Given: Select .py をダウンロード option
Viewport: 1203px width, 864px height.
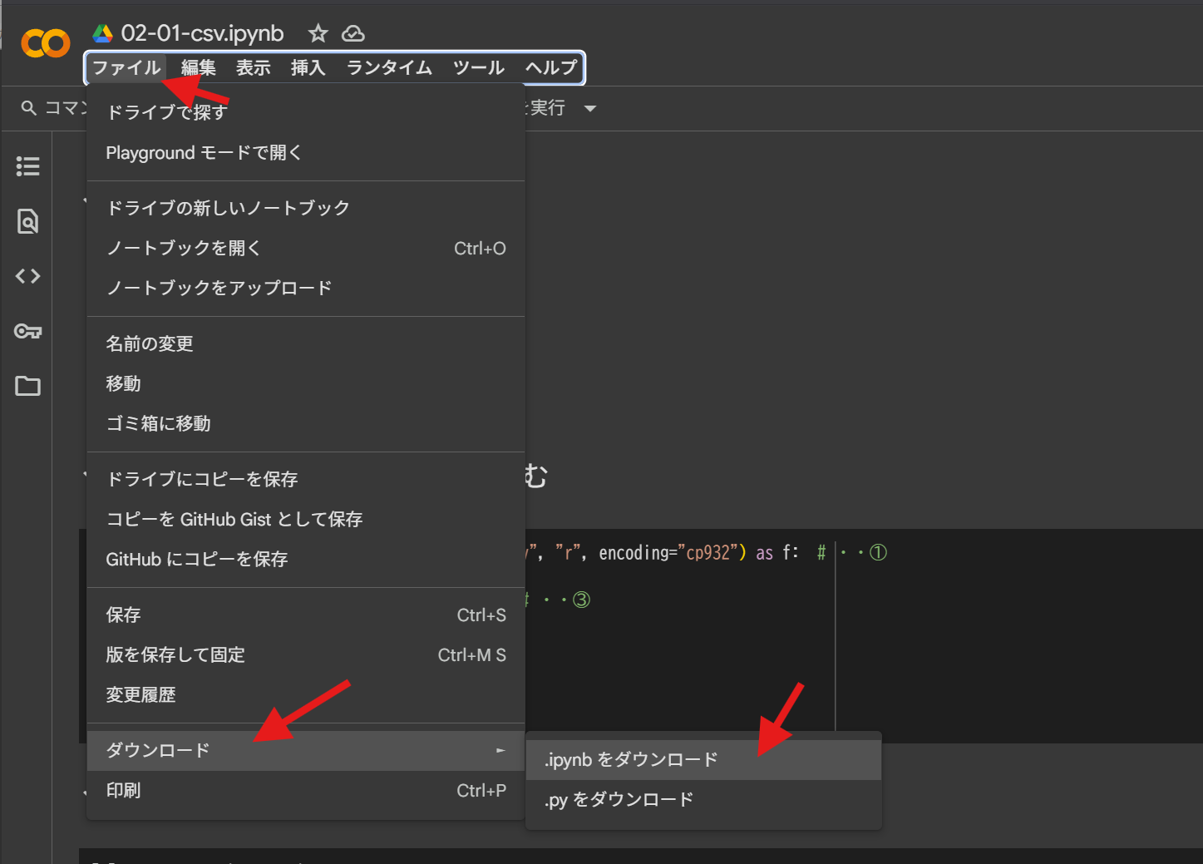Looking at the screenshot, I should pos(619,799).
